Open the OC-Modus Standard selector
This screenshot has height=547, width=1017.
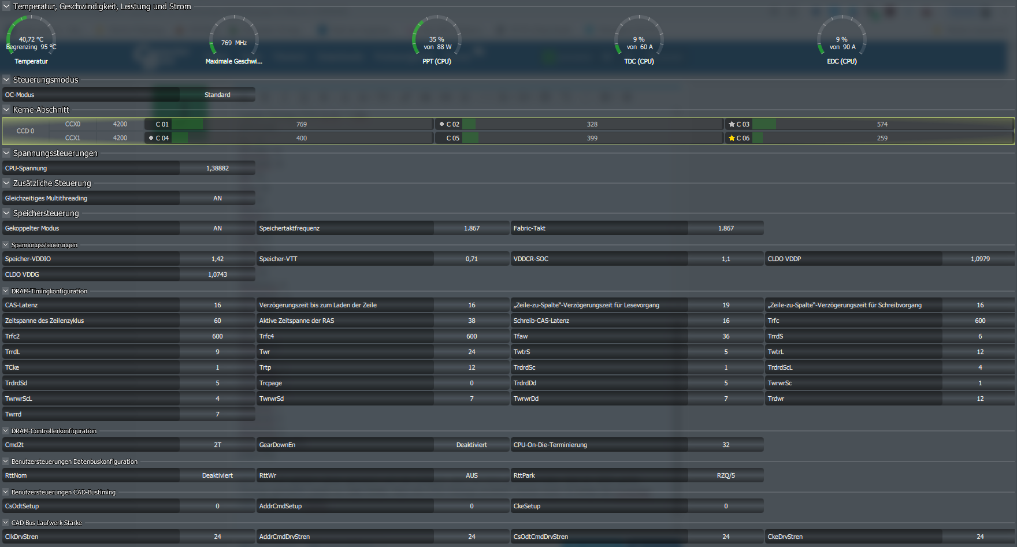pos(217,95)
